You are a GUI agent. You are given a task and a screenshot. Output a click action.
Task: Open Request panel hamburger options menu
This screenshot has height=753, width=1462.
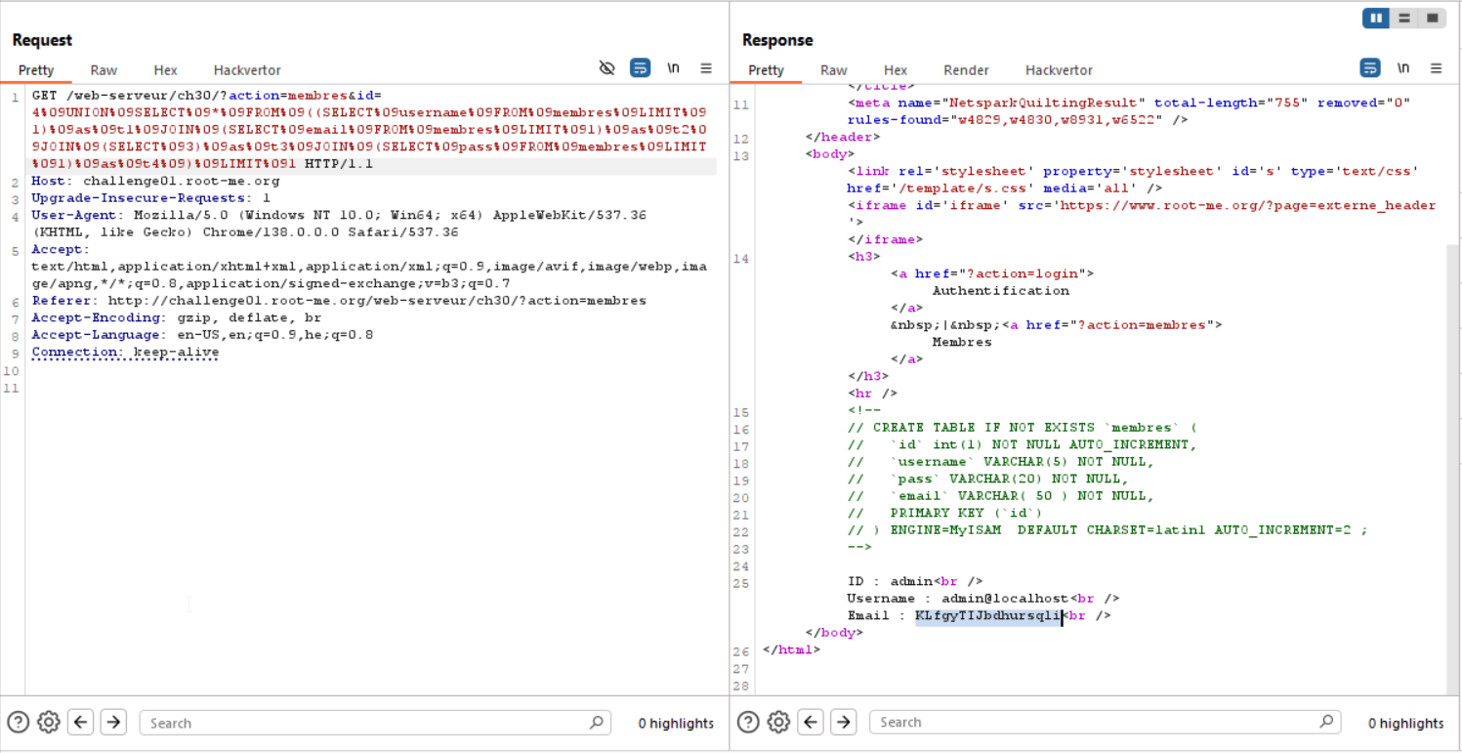pos(706,68)
